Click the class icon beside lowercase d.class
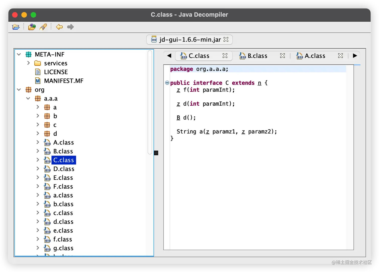 coord(47,222)
